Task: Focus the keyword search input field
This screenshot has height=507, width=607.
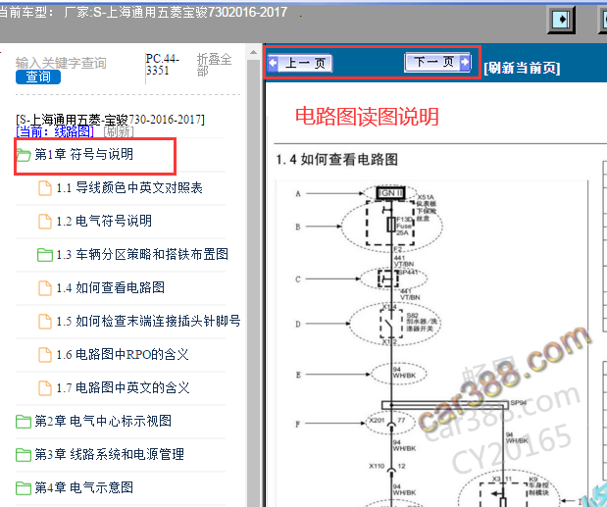Action: 61,63
